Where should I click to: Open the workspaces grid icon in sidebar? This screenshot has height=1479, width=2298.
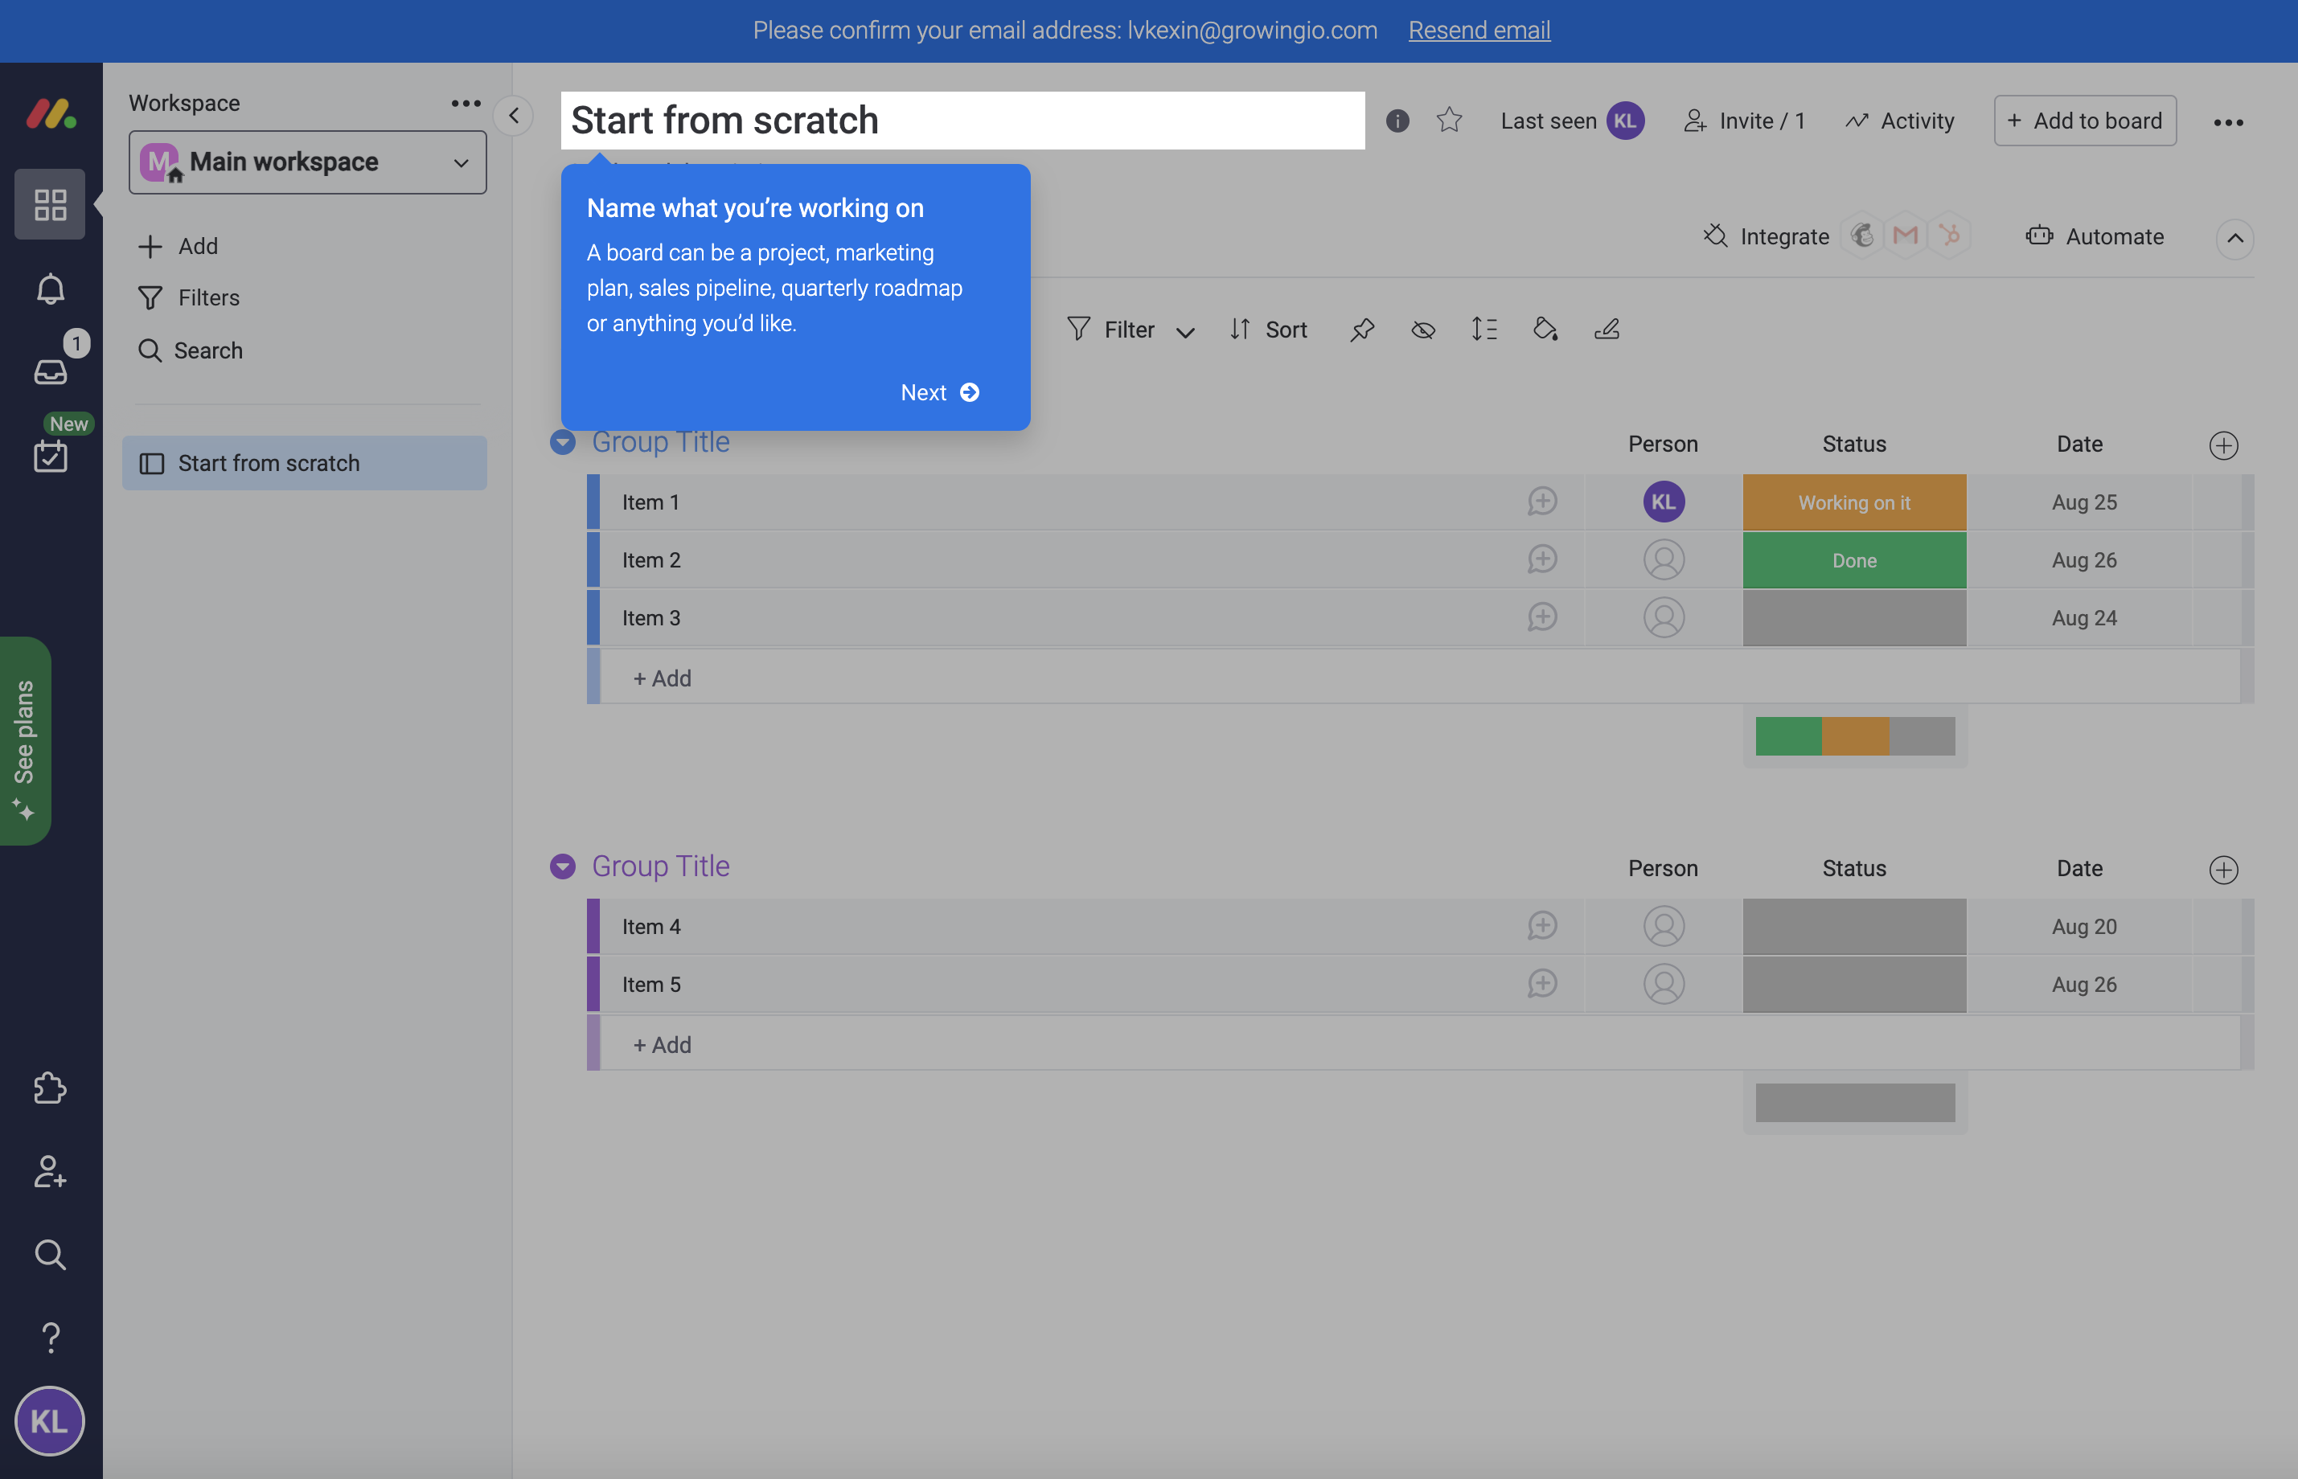coord(50,204)
